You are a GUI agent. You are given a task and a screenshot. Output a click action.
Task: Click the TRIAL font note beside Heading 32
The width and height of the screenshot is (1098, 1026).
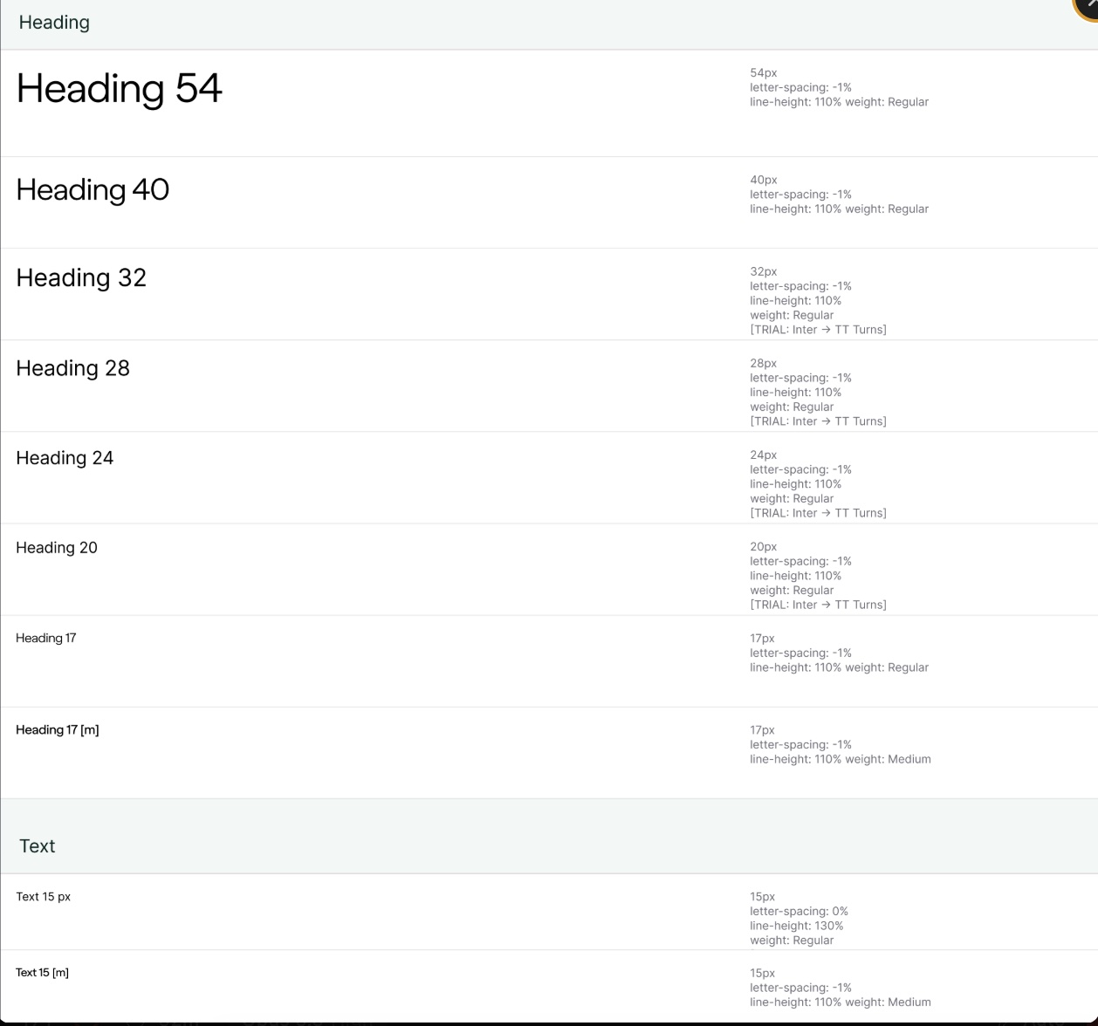coord(818,330)
